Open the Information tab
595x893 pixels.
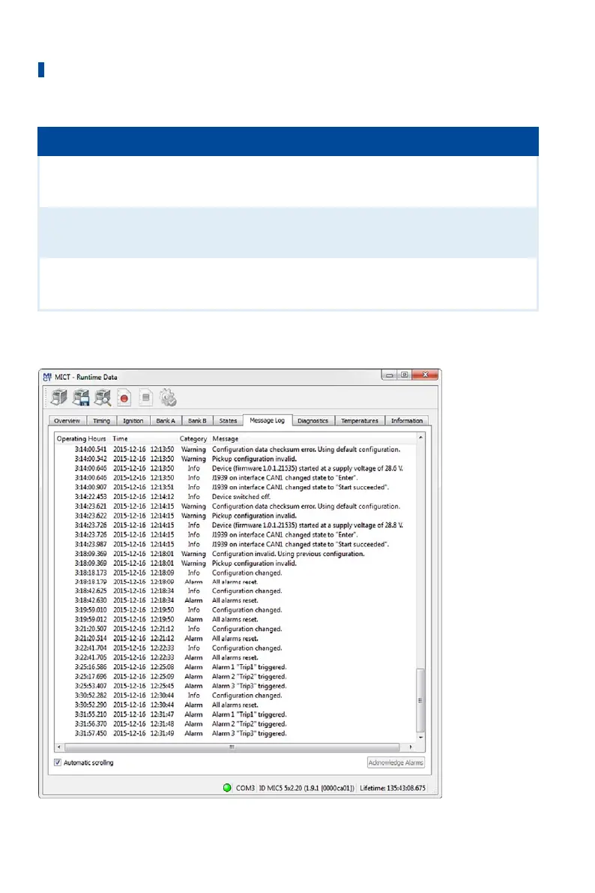click(x=407, y=421)
